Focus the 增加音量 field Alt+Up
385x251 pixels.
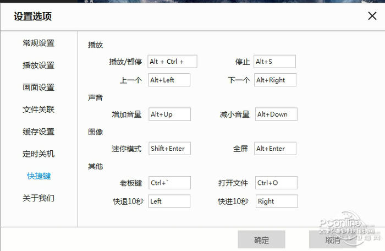point(169,114)
